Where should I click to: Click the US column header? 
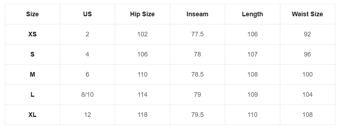coord(88,14)
